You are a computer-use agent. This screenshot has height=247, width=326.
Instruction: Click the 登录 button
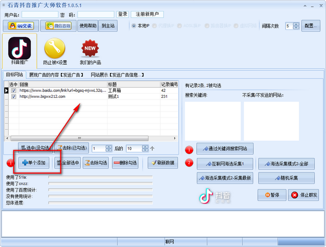tap(122, 14)
